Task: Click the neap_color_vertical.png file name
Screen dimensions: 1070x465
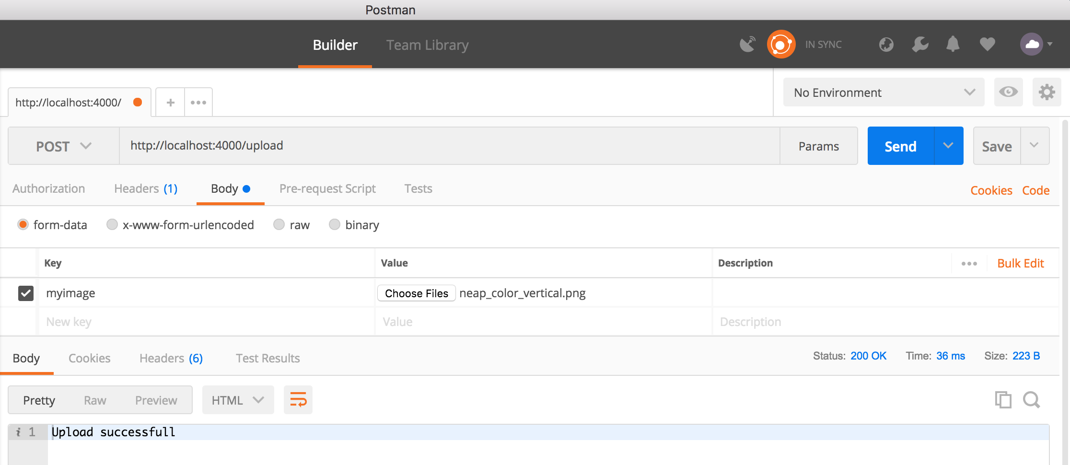Action: [523, 293]
